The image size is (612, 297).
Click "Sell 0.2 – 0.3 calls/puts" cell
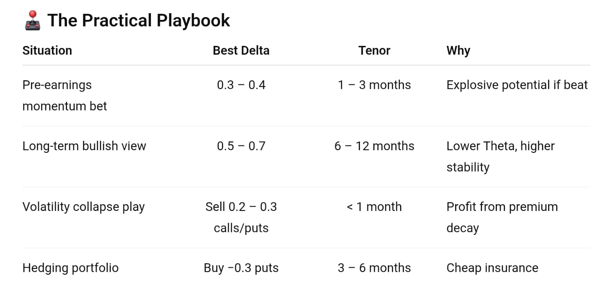[x=241, y=217]
